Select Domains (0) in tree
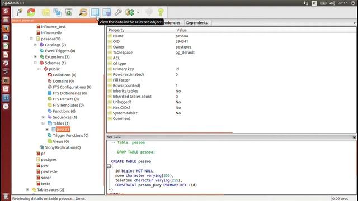The image size is (358, 201). point(63,81)
